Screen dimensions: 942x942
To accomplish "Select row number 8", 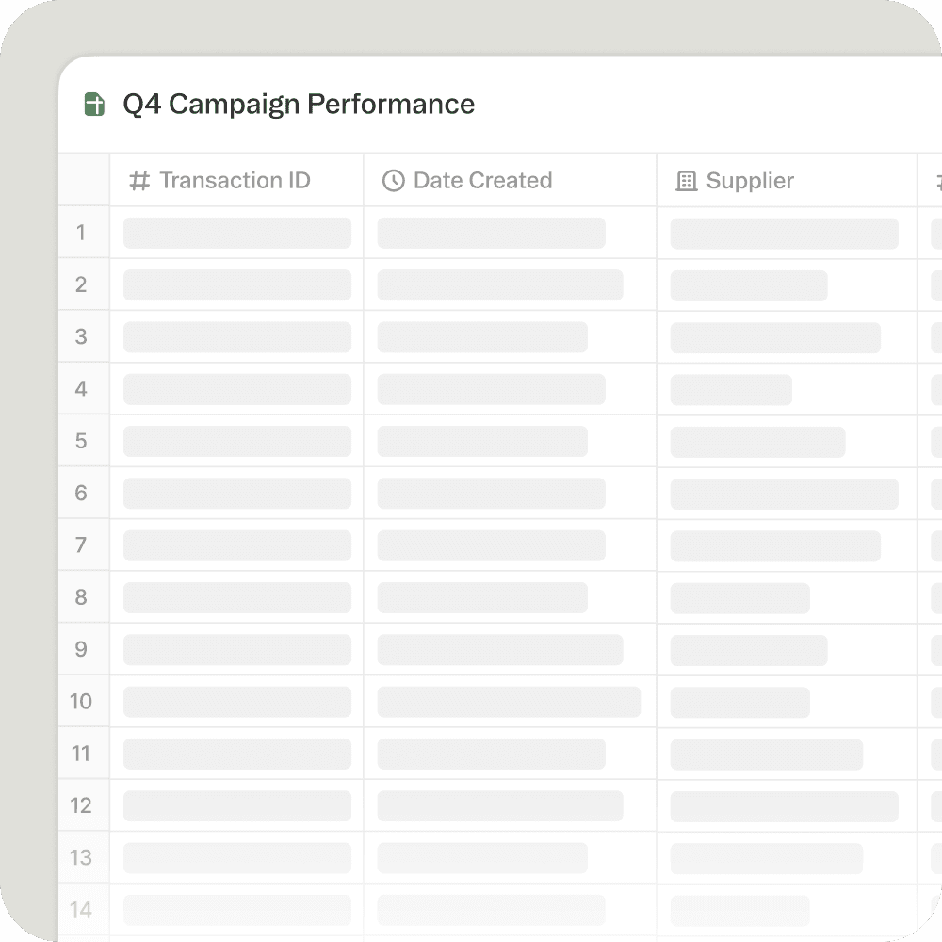I will pyautogui.click(x=81, y=597).
